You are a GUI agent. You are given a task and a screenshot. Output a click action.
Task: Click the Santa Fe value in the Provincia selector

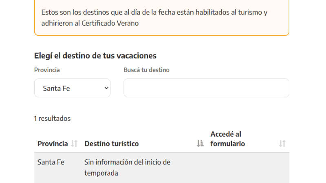pos(57,88)
